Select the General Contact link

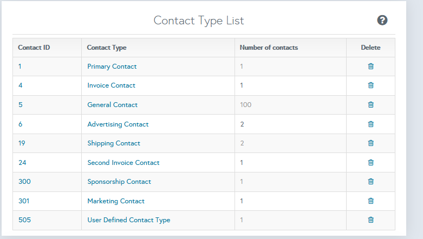112,105
